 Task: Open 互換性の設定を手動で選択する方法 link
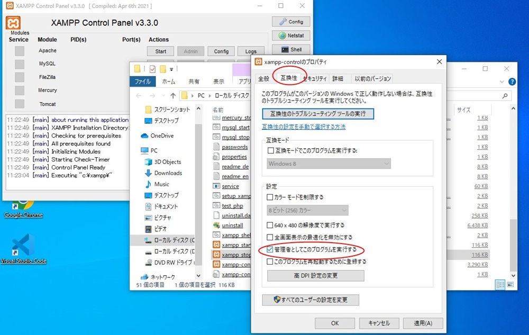coord(304,126)
